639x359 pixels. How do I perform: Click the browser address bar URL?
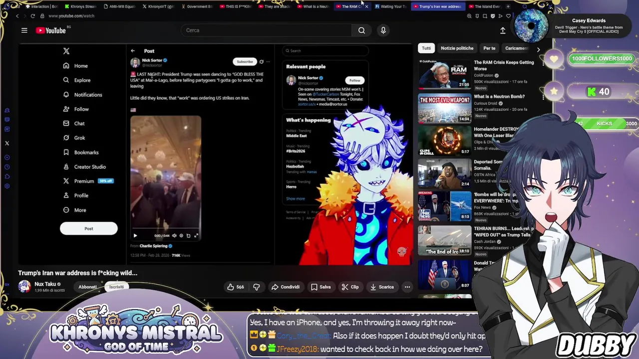pyautogui.click(x=71, y=16)
